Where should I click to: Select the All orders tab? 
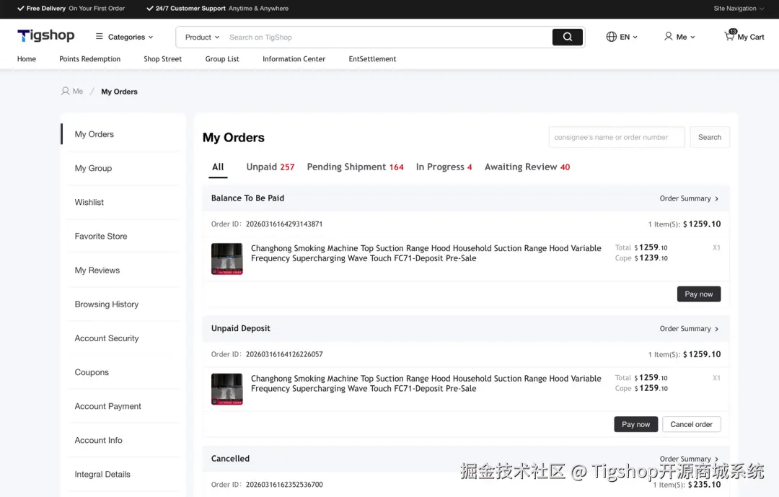coord(218,167)
